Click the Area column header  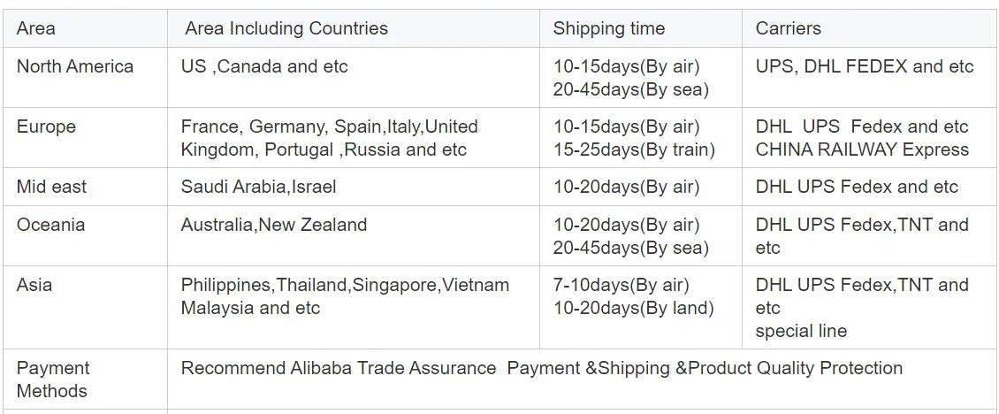36,28
